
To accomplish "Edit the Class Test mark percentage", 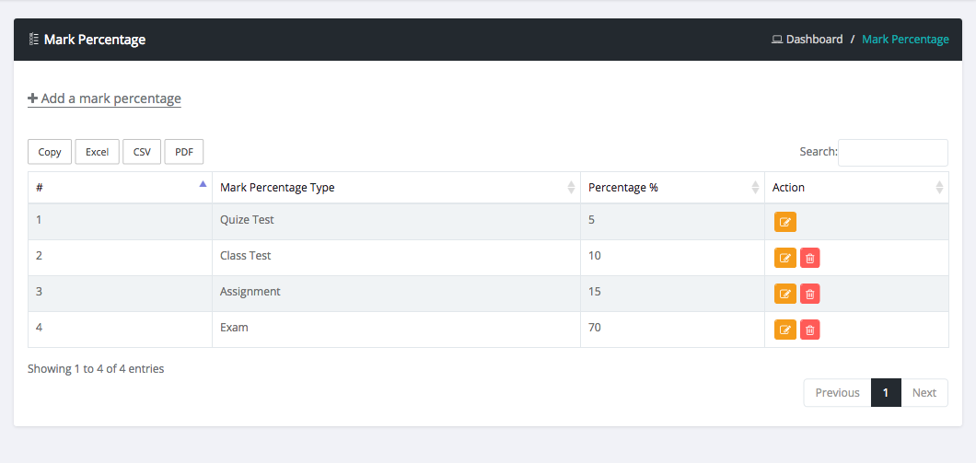I will [x=784, y=258].
